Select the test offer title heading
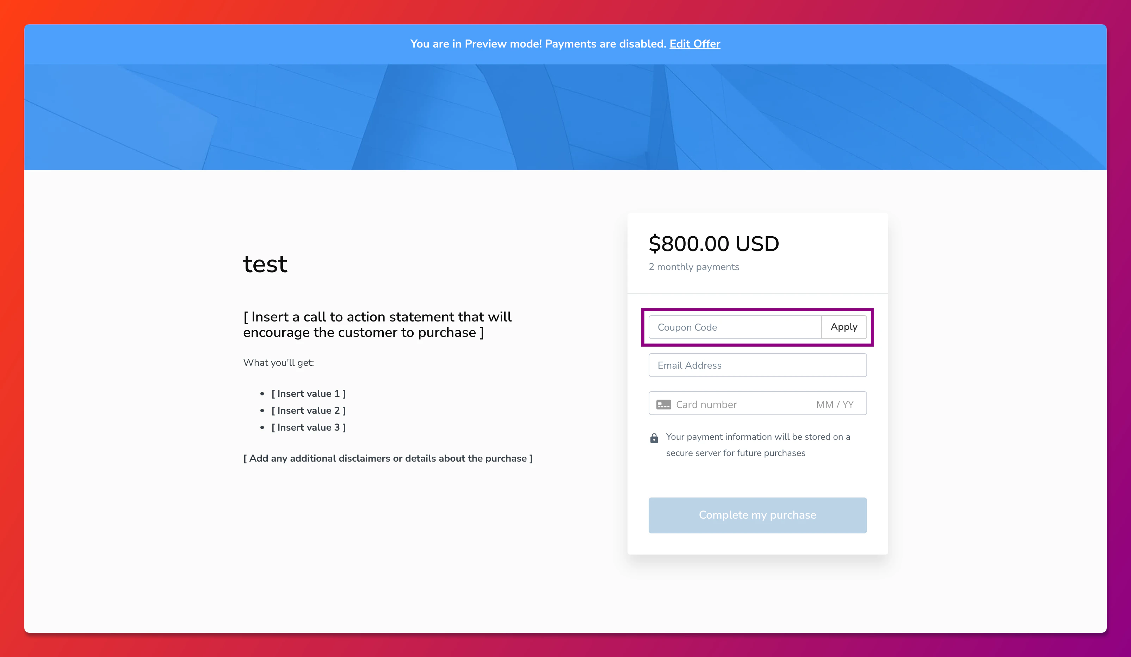The image size is (1131, 657). (x=265, y=264)
